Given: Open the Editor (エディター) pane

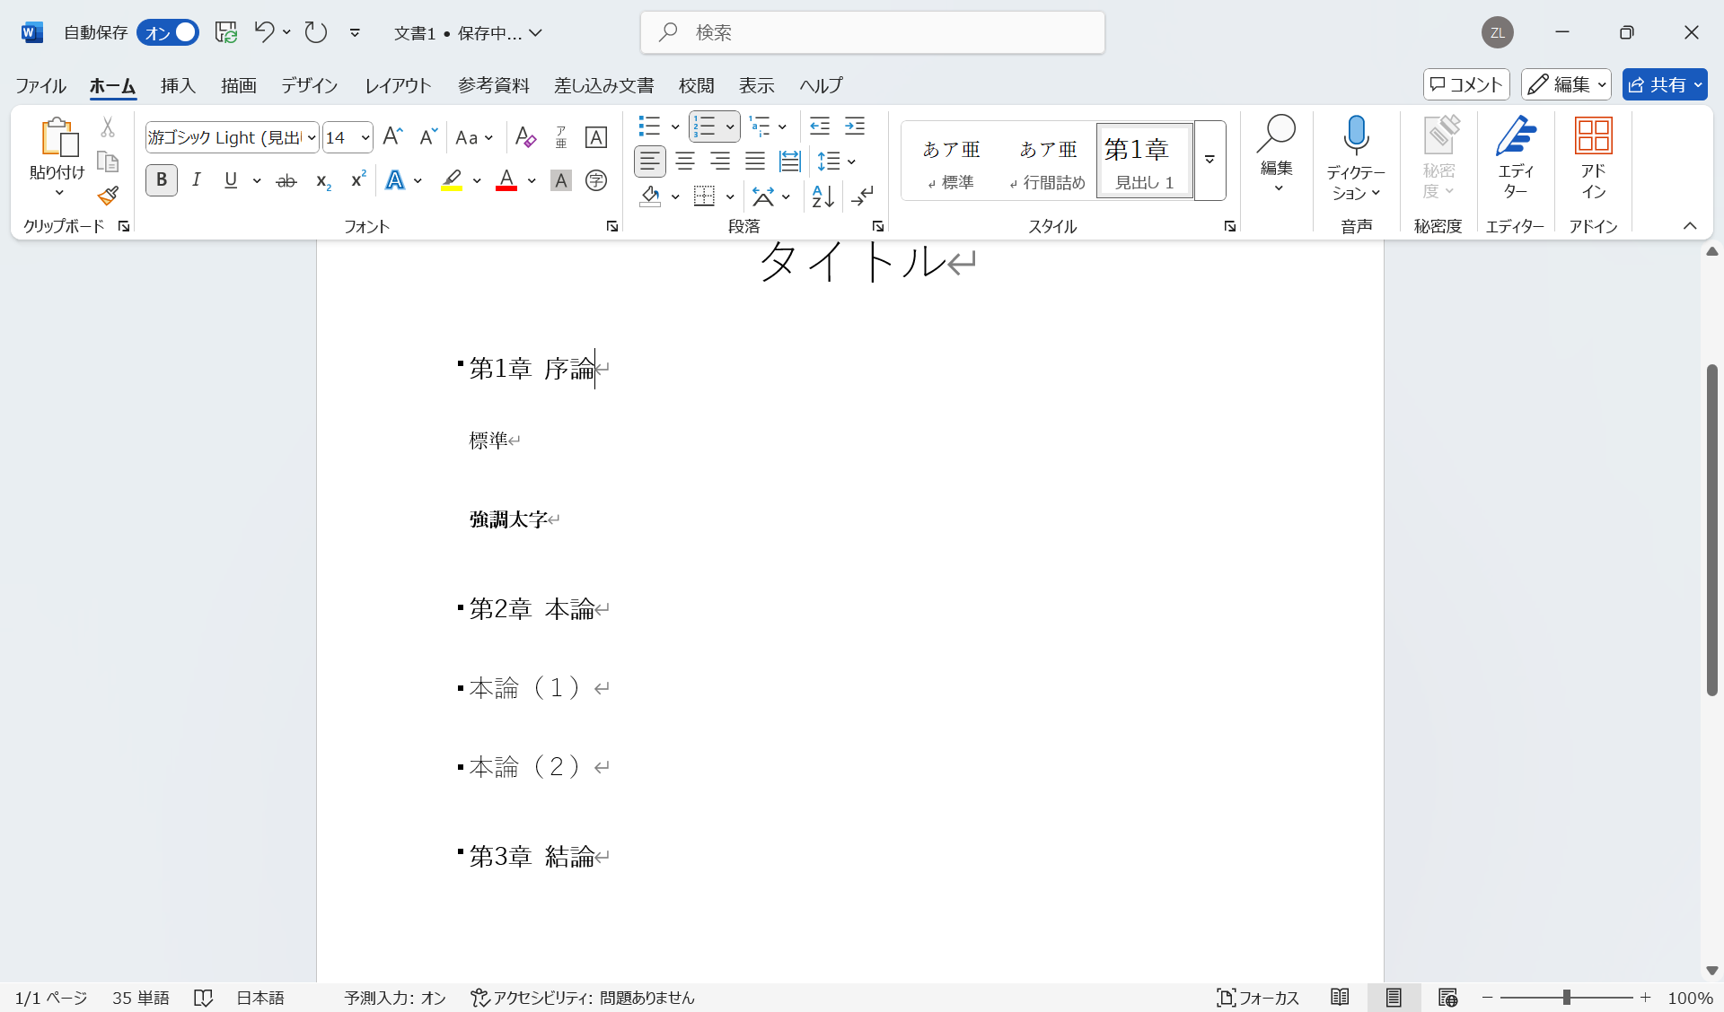Looking at the screenshot, I should tap(1515, 159).
